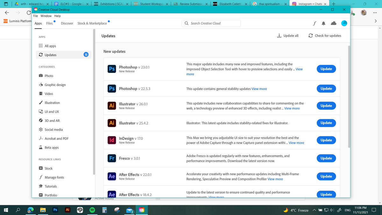The image size is (382, 215).
Task: Click the Photoshop v 23.0.1 app icon
Action: tap(112, 69)
